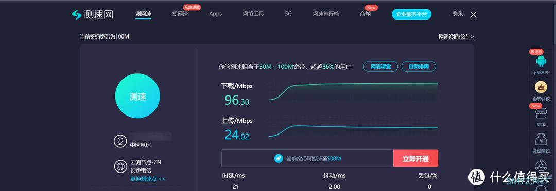Close the page with the X icon
556x191 pixels.
coord(473,14)
